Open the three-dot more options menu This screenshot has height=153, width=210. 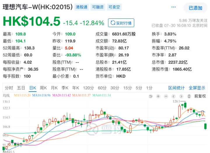click(x=174, y=7)
